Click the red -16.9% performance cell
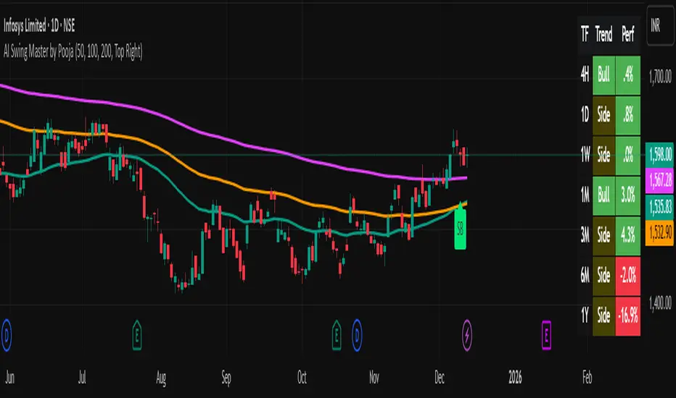 (627, 316)
